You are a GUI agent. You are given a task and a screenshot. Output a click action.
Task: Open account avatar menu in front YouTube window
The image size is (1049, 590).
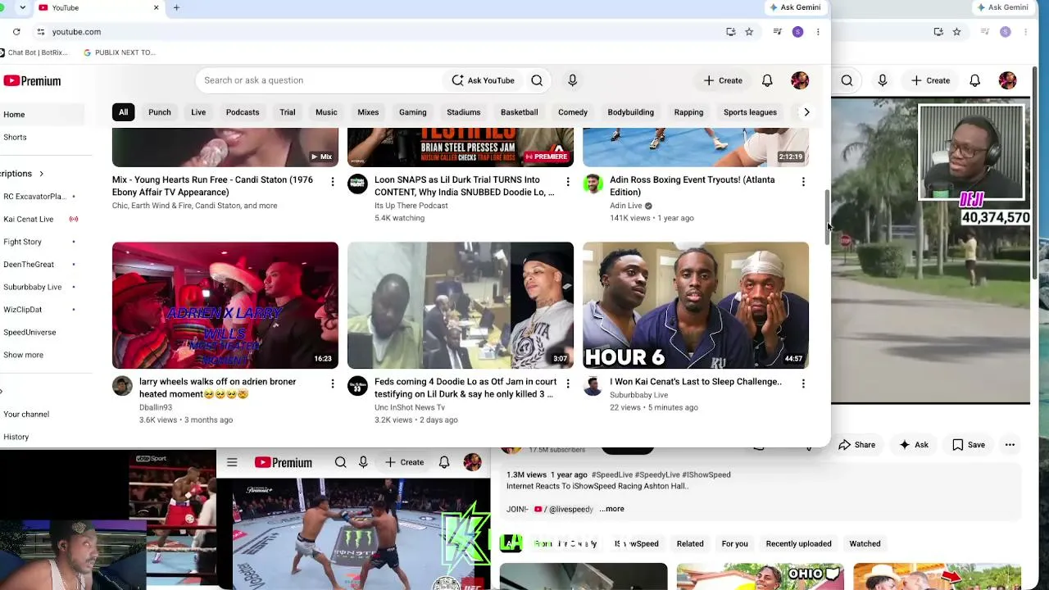pyautogui.click(x=800, y=80)
